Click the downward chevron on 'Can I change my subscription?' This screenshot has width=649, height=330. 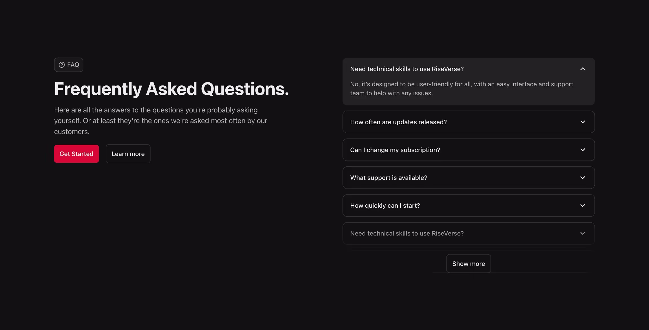point(582,150)
